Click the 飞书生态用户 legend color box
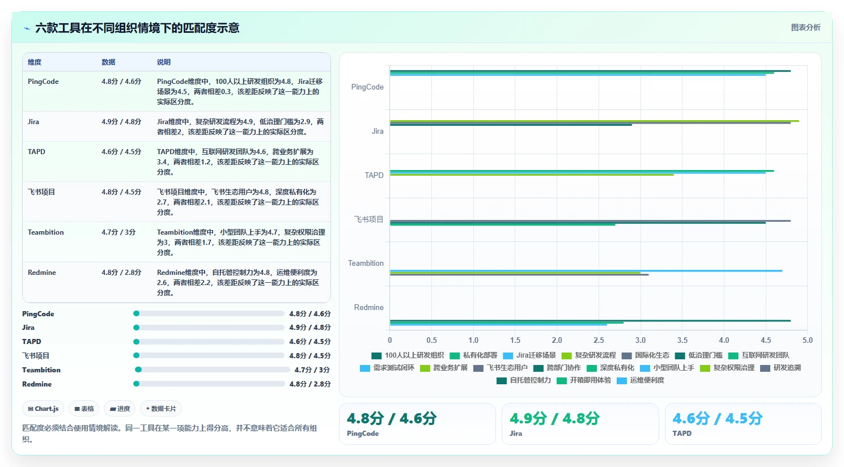Viewport: 844px width, 467px height. [x=478, y=368]
